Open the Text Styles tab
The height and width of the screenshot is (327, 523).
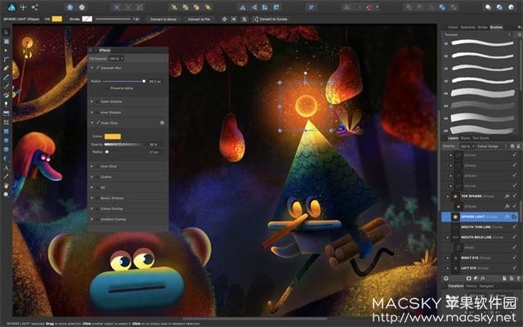481,138
